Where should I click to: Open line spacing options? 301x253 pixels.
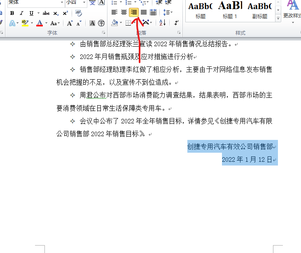168,12
